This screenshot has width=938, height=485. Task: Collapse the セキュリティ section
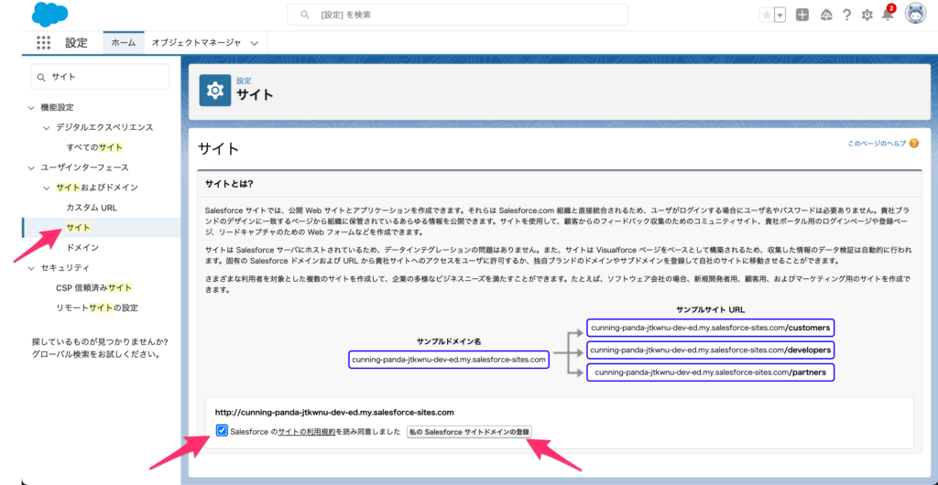pos(32,267)
